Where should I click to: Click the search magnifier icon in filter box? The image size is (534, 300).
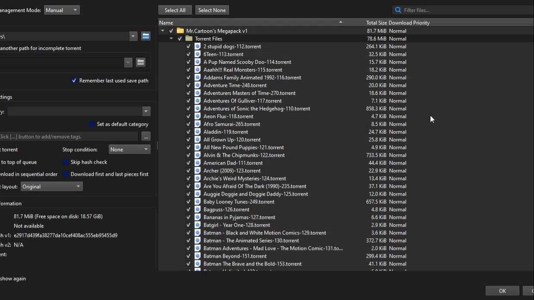click(398, 10)
